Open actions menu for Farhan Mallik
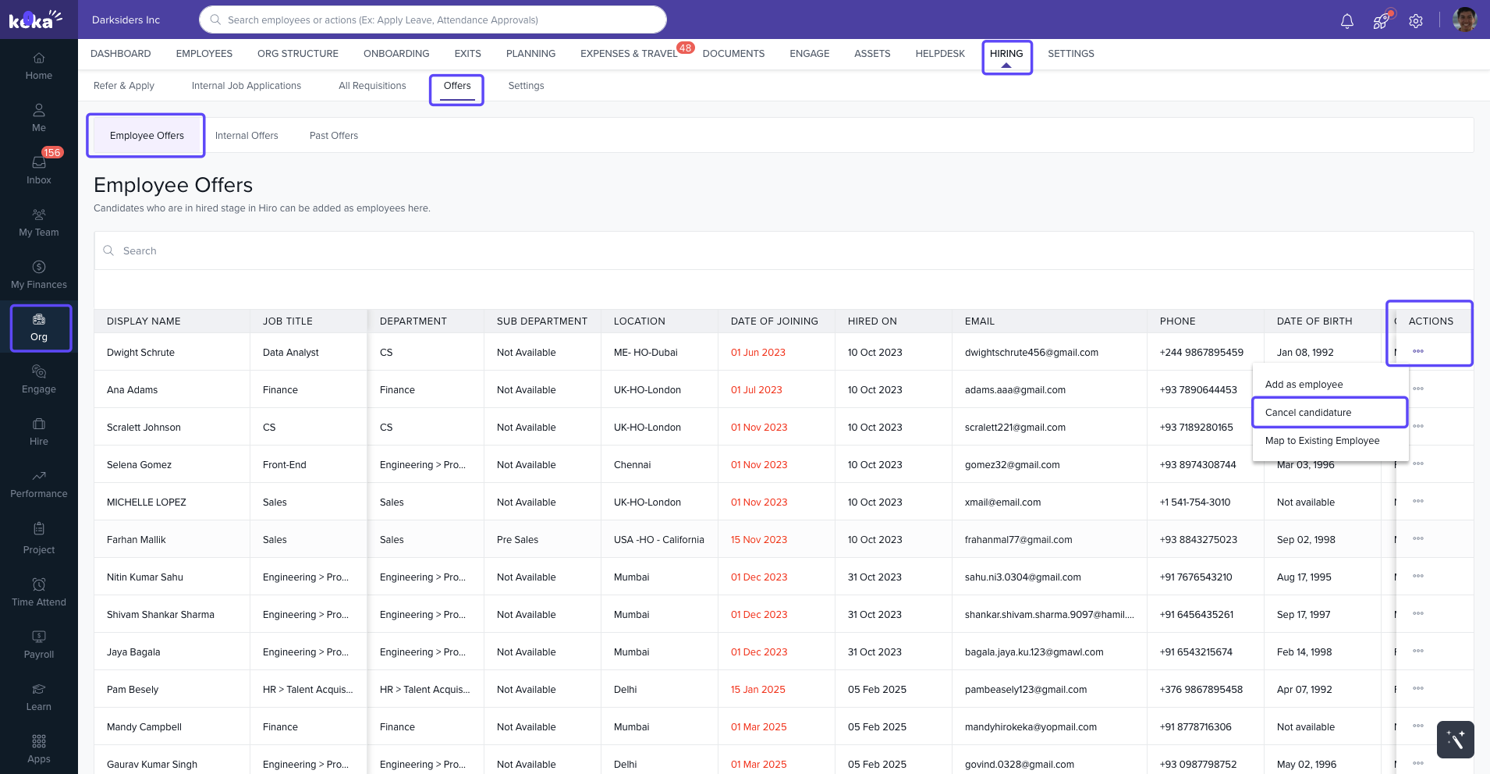This screenshot has width=1490, height=774. (1417, 539)
